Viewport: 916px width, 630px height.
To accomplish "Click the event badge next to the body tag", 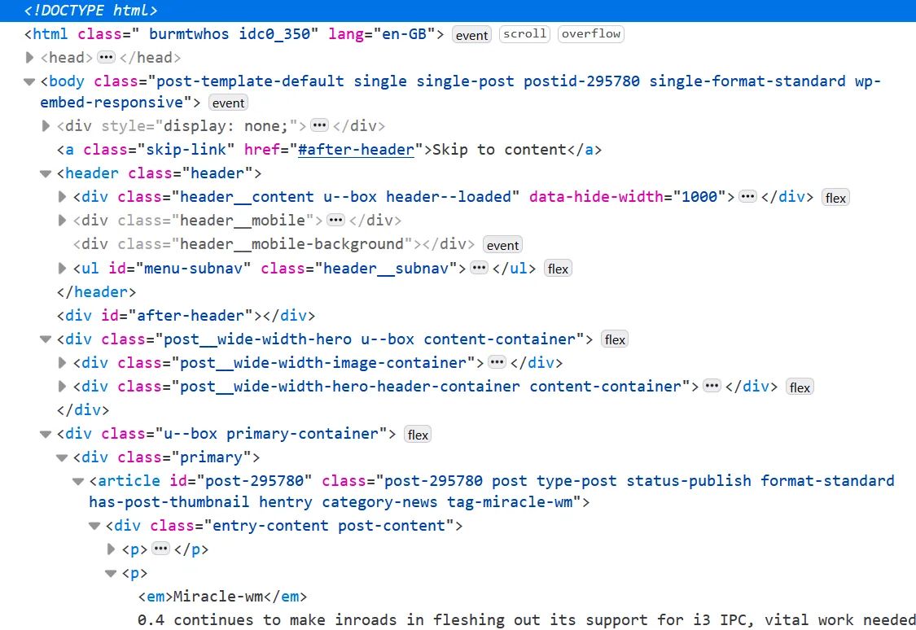I will [x=228, y=103].
